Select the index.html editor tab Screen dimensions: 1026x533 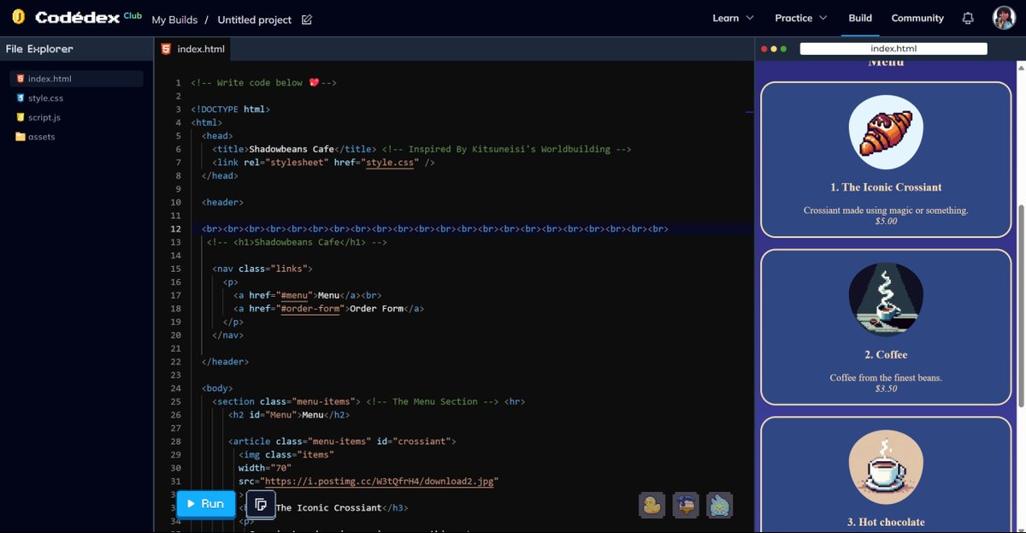tap(192, 49)
